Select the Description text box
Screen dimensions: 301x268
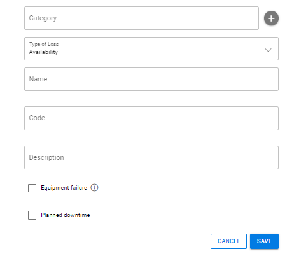(x=151, y=157)
